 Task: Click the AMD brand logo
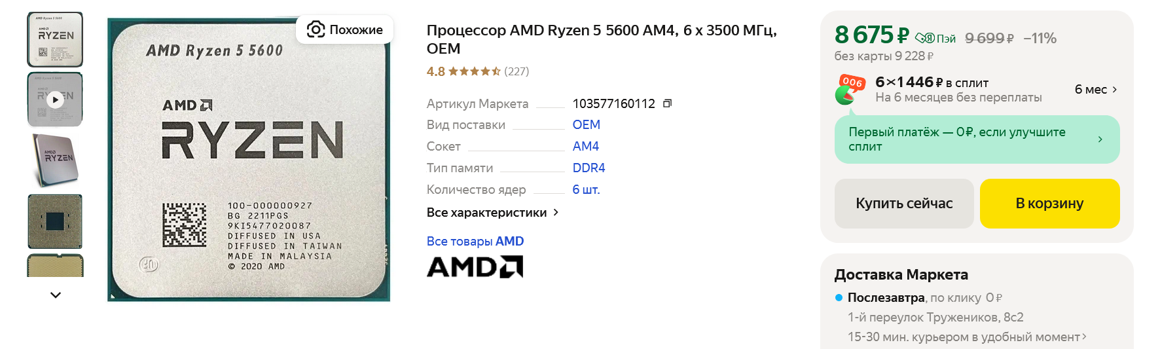[x=475, y=266]
